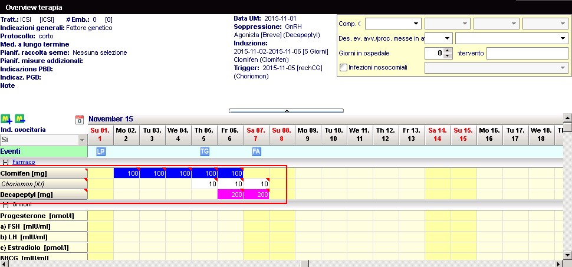Toggle the Infezioni nosocomiali checkbox
This screenshot has width=572, height=267.
pos(343,67)
